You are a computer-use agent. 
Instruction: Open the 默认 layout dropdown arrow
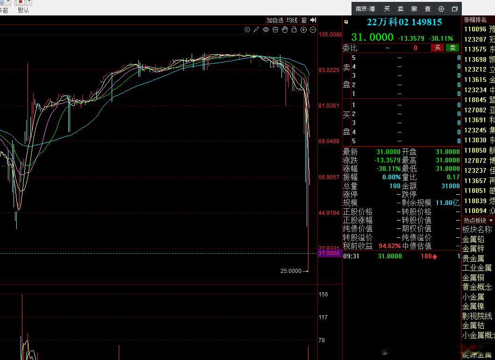point(29,2)
